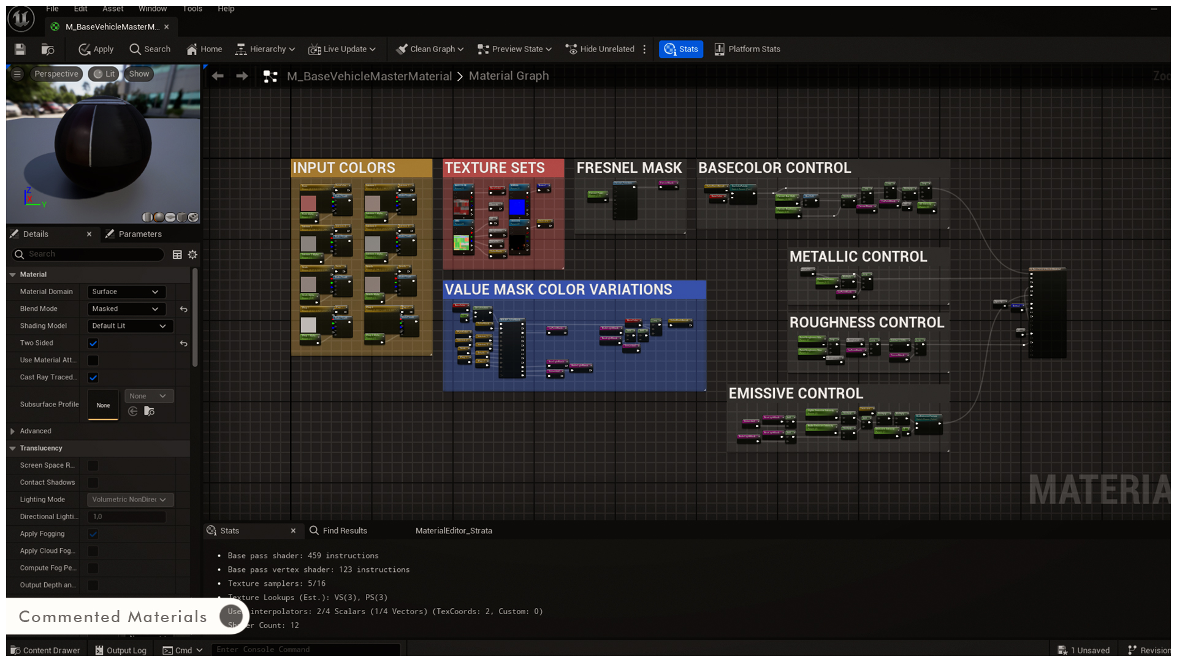Activate Clean Graph on the material
Screen dimensions: 1177x662
[x=429, y=49]
